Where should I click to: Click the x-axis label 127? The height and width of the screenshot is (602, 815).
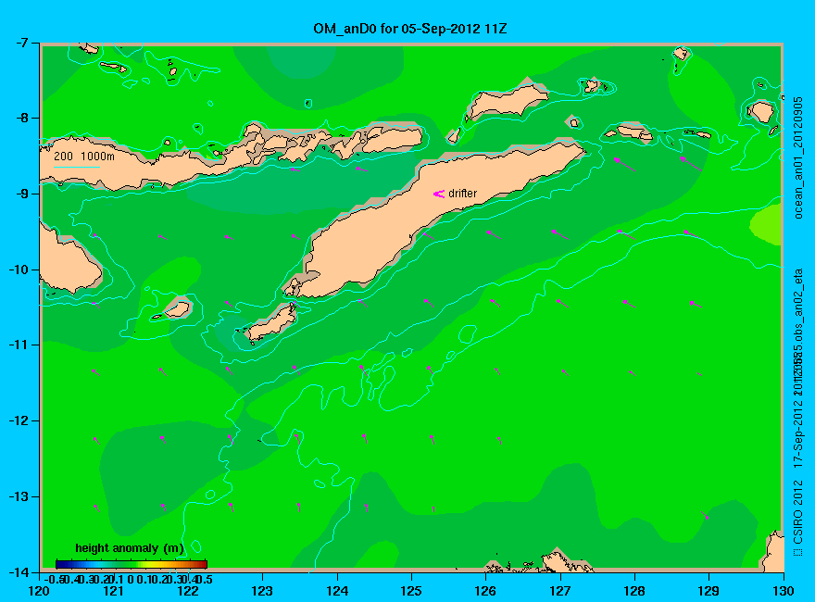pos(560,591)
